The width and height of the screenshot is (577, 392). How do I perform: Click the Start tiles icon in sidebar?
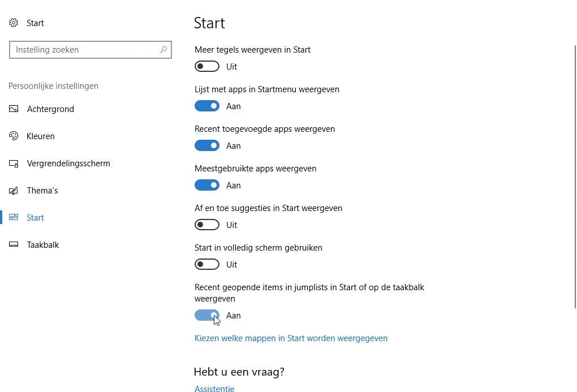pos(14,218)
